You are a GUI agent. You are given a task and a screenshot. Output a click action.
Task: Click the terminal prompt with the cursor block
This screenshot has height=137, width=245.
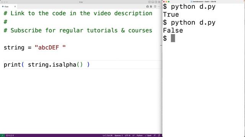tap(169, 38)
